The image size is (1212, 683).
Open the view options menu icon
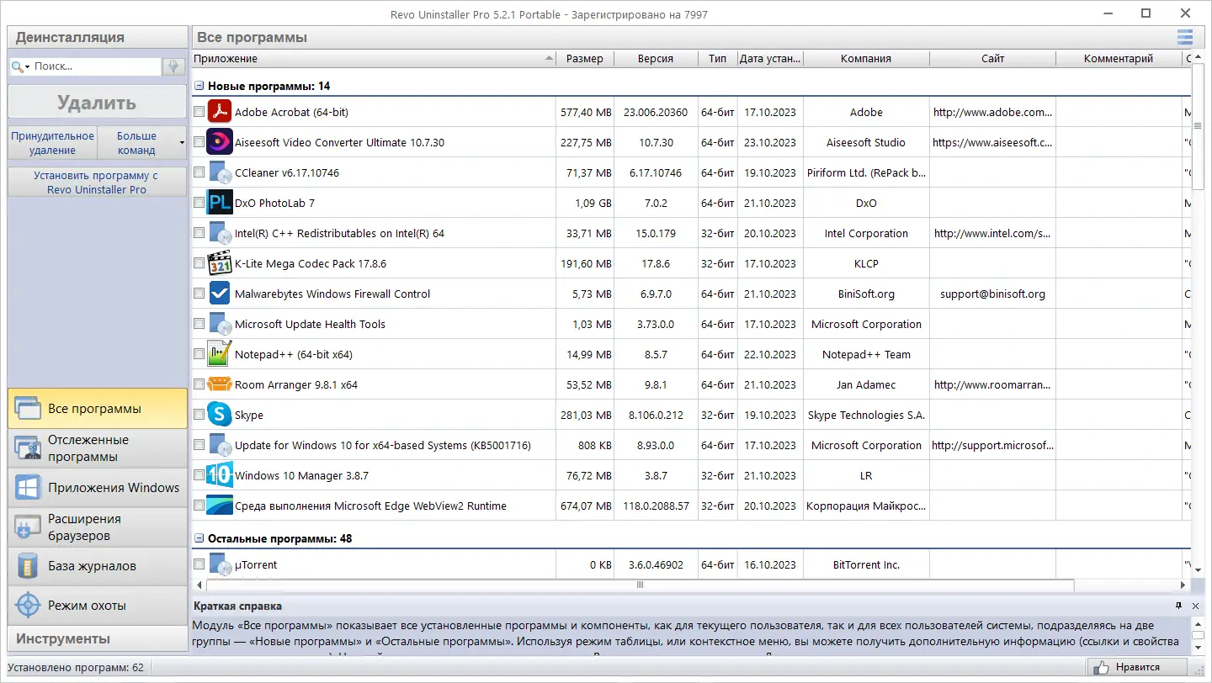point(1185,37)
